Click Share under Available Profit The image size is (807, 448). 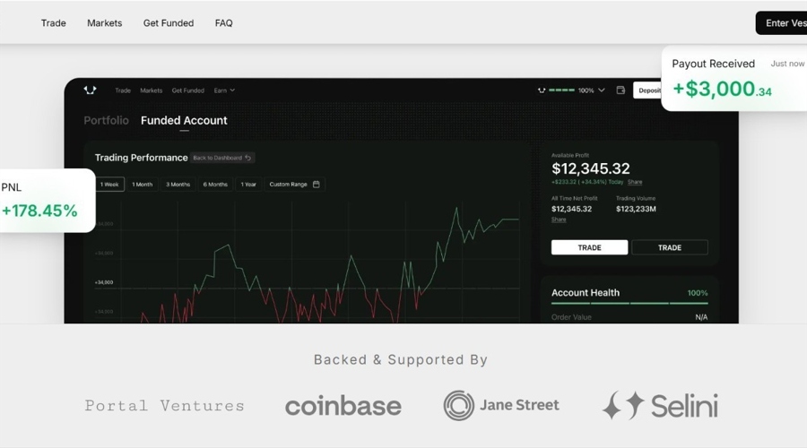[x=635, y=182]
